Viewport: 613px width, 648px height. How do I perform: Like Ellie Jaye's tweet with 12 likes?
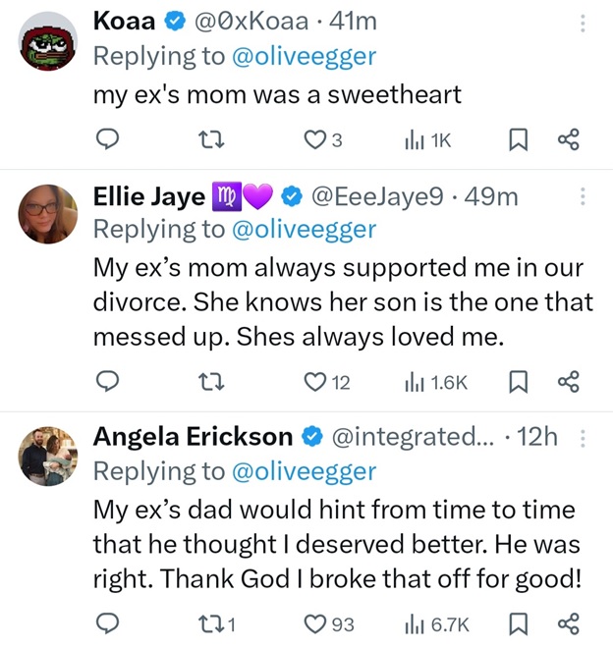314,382
